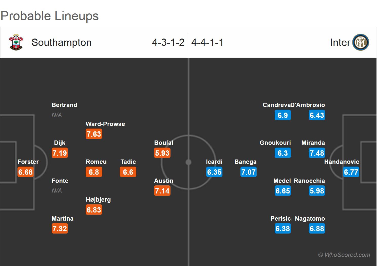Click the Southampton club crest icon

click(16, 42)
